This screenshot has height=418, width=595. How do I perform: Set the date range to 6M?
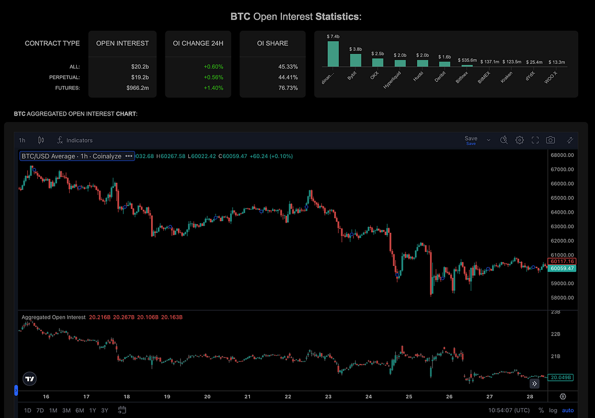pyautogui.click(x=80, y=410)
